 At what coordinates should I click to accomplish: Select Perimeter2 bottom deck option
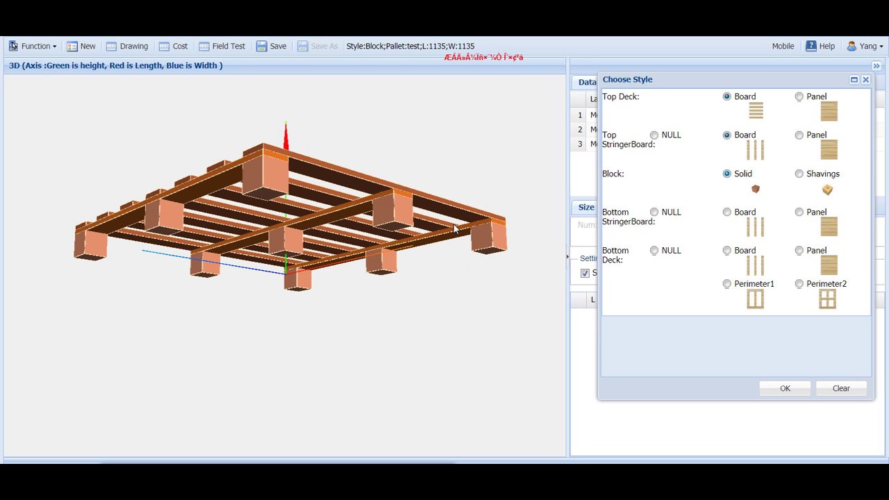(799, 283)
